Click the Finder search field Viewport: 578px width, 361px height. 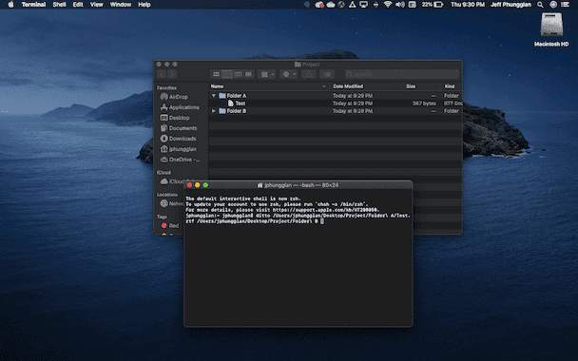[402, 74]
